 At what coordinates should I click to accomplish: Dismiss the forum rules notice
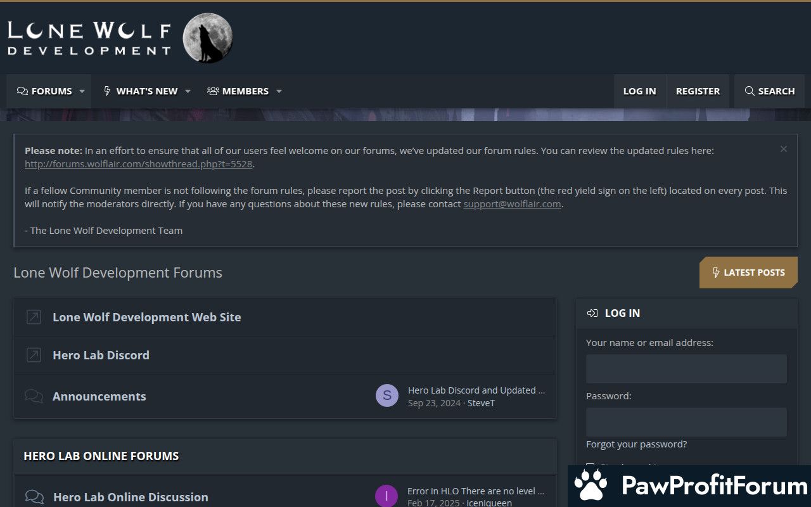point(784,149)
